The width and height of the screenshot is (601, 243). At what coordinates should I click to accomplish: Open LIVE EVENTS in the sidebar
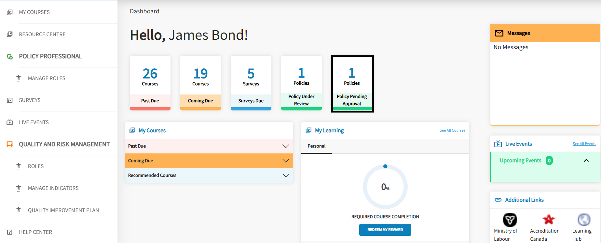coord(34,122)
